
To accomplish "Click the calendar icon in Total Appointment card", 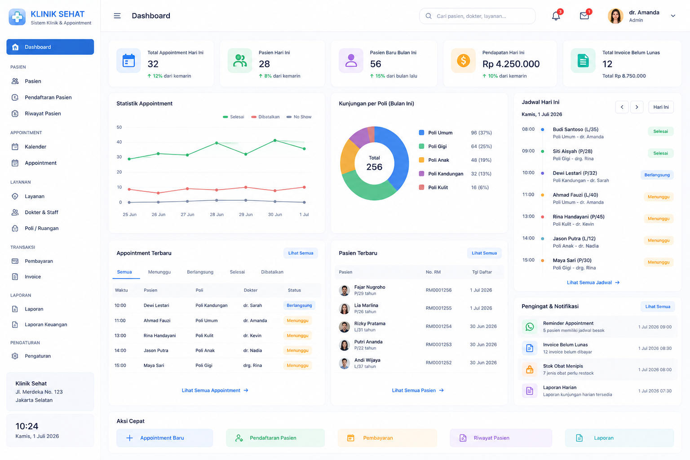I will point(128,61).
